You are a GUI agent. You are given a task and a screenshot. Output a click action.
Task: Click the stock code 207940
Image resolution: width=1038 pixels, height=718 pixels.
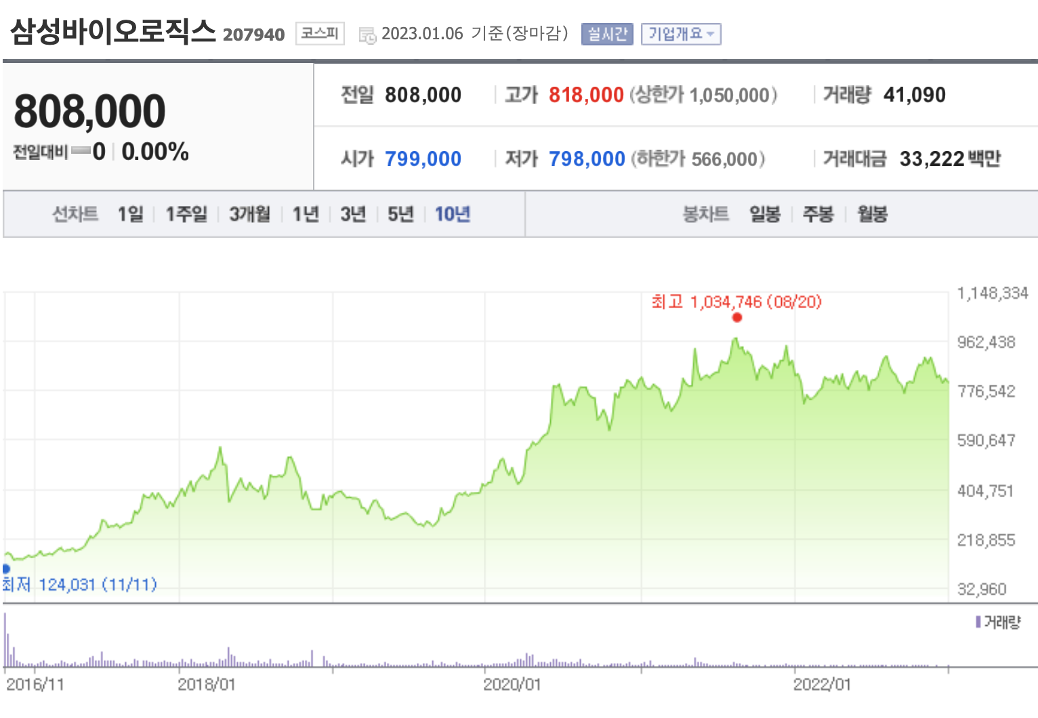(x=253, y=35)
